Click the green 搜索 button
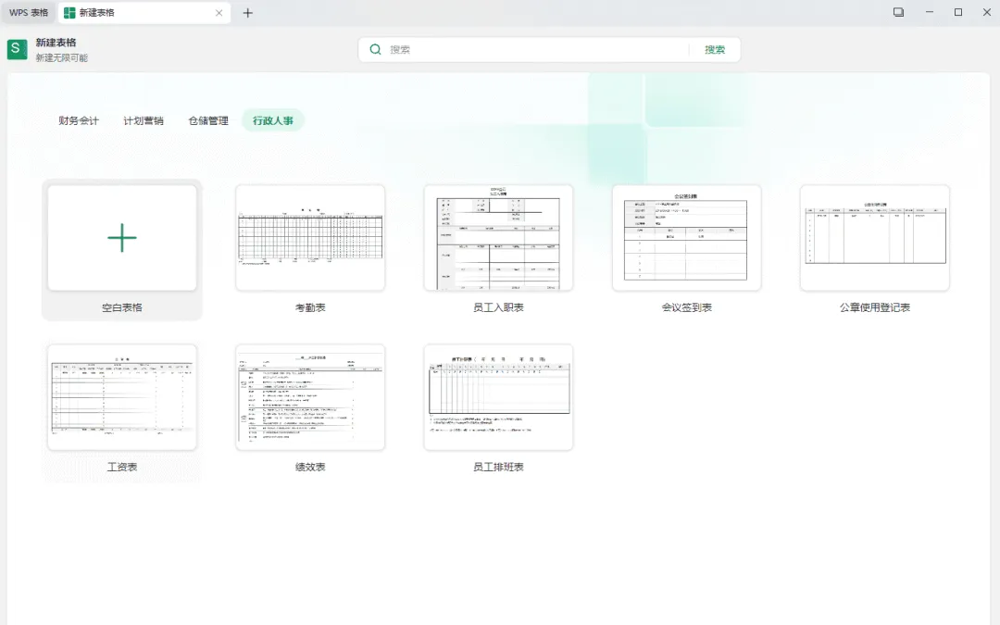This screenshot has height=625, width=1000. tap(715, 50)
